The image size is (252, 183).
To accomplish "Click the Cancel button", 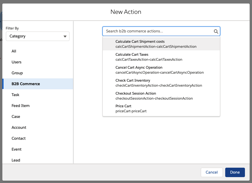I will pos(211,172).
